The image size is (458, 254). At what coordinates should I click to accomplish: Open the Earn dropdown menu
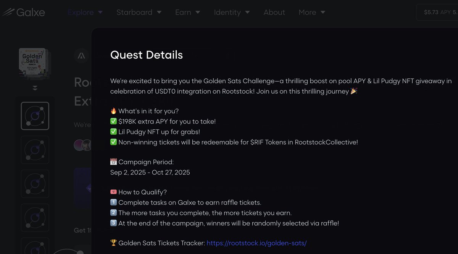point(187,12)
